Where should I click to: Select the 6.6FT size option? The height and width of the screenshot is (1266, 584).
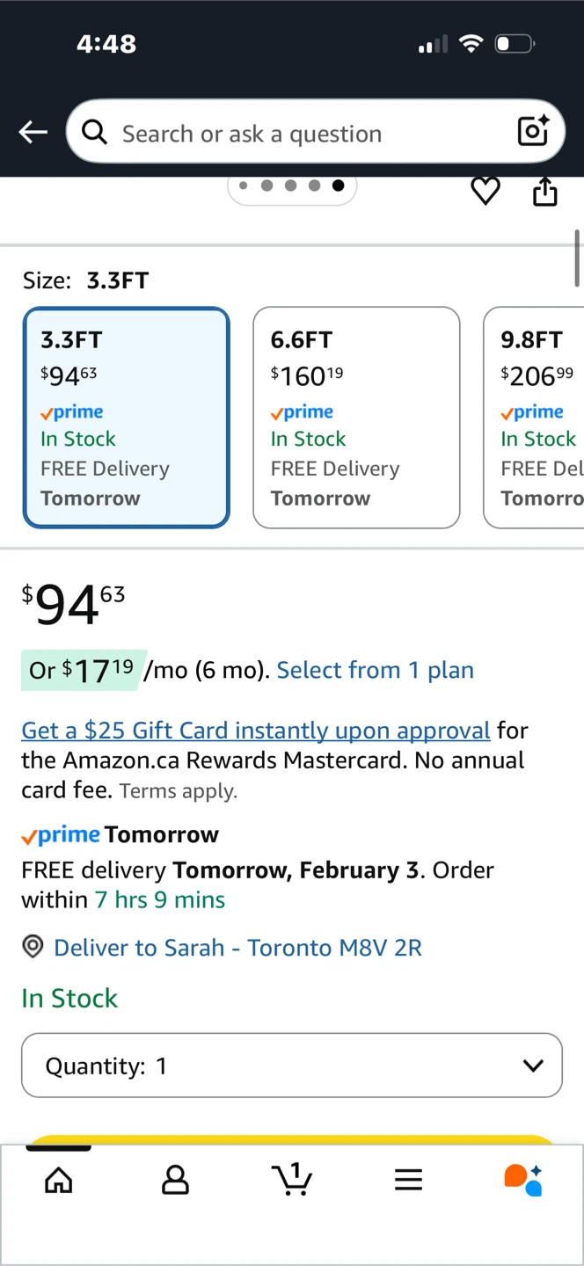[356, 418]
